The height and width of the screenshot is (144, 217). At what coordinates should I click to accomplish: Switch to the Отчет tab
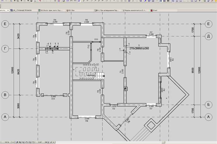pyautogui.click(x=154, y=10)
